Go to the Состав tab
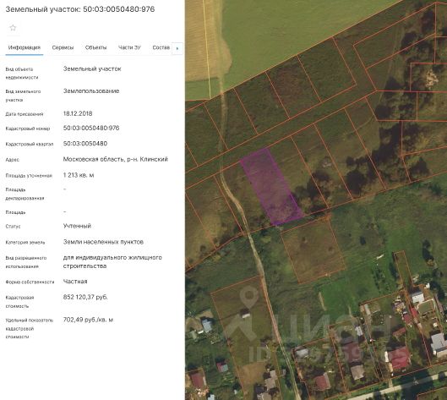Viewport: 447px width, 400px height. tap(161, 47)
